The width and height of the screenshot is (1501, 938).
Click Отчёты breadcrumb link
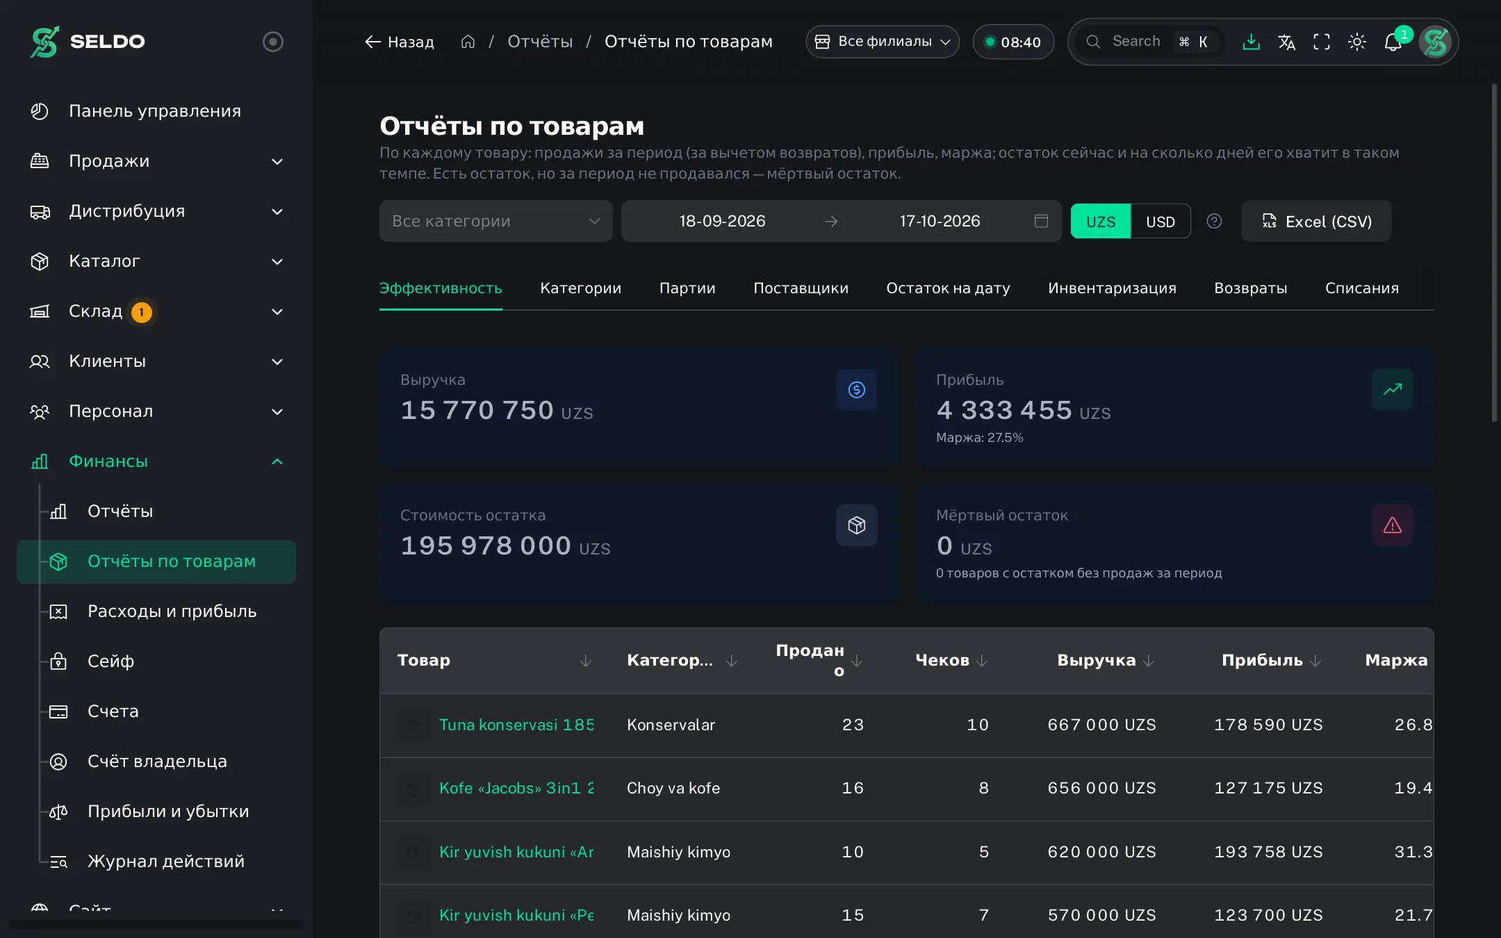coord(540,42)
